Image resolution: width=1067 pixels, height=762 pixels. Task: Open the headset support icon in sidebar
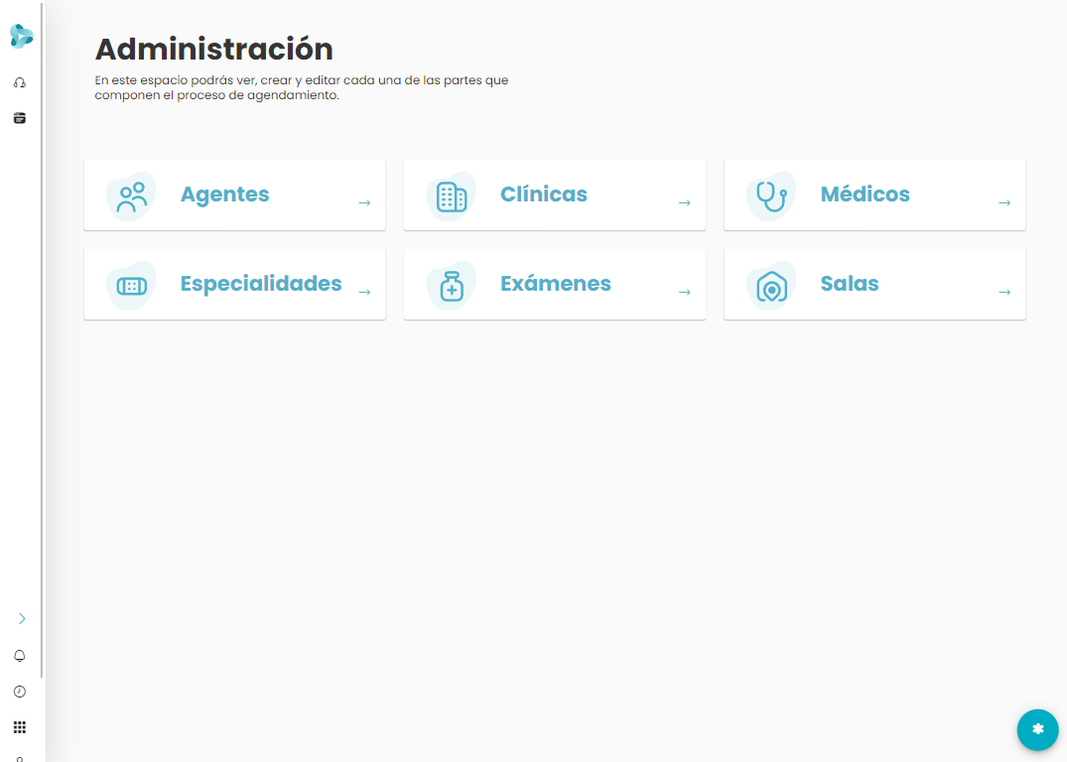(x=20, y=83)
